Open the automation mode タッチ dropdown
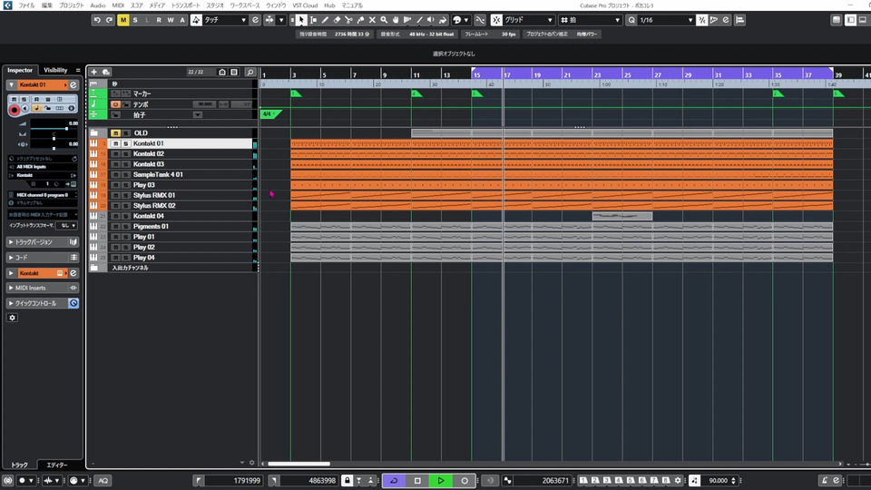 click(x=225, y=20)
